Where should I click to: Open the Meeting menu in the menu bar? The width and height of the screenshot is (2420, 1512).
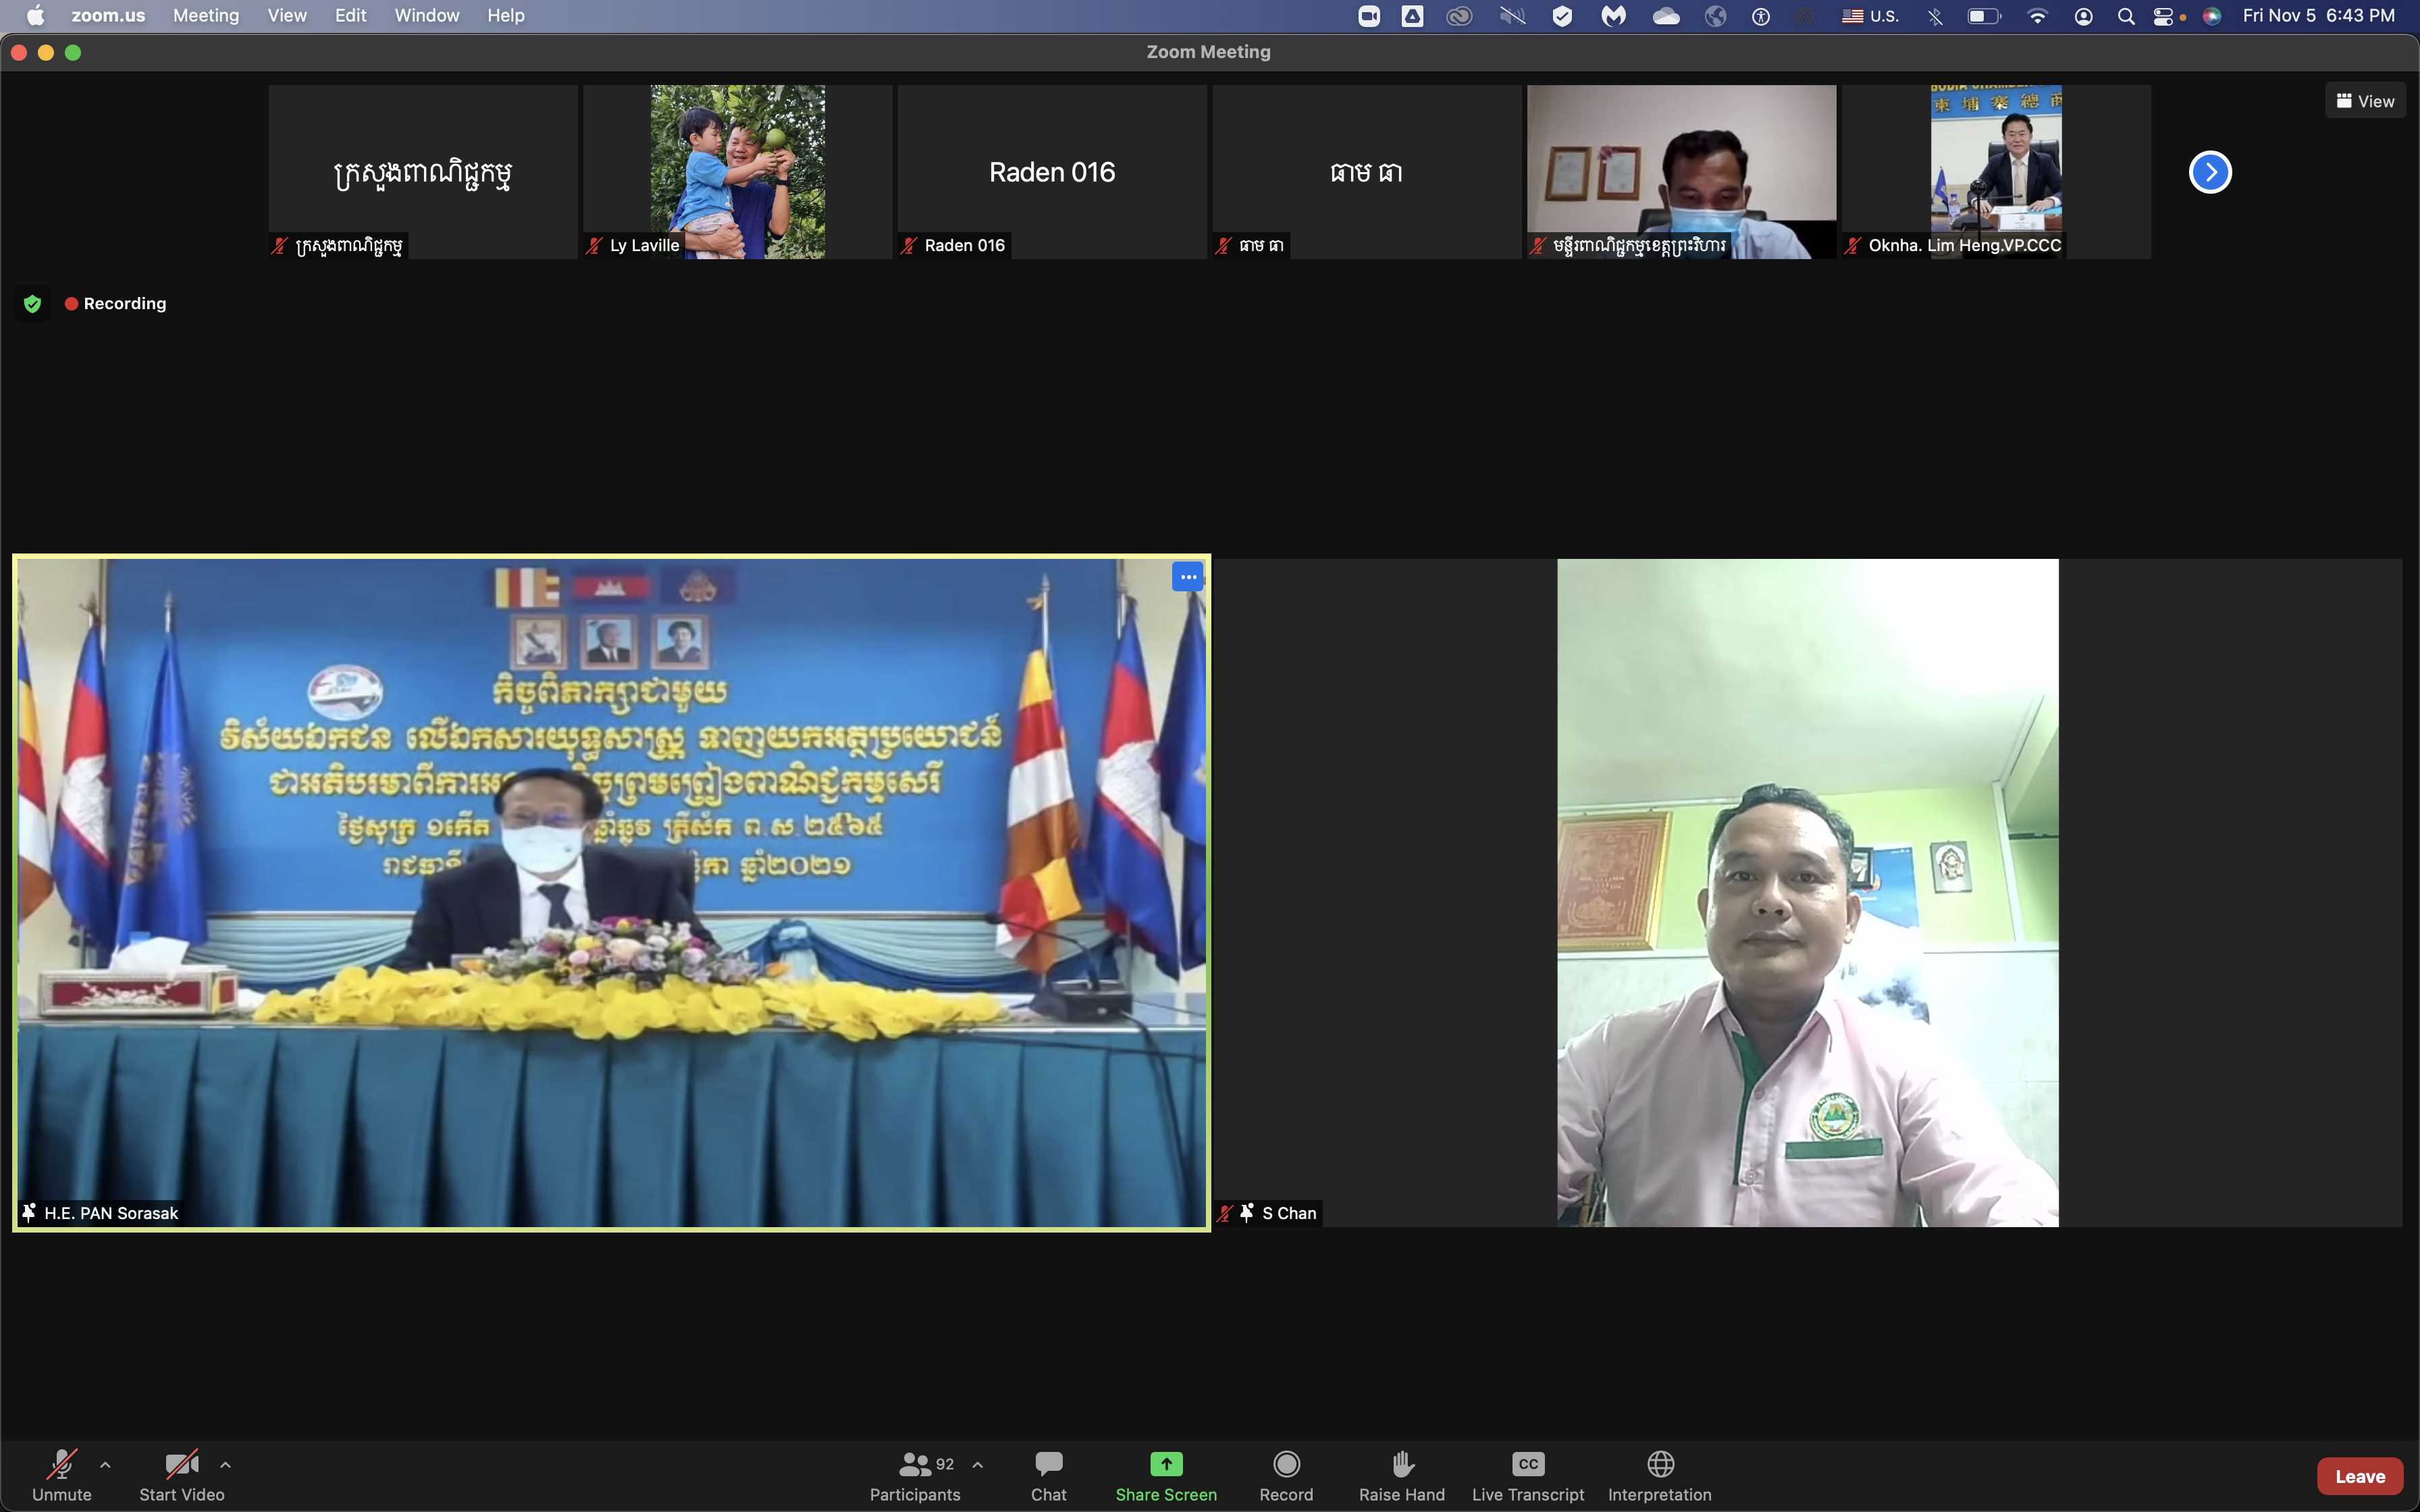tap(206, 15)
